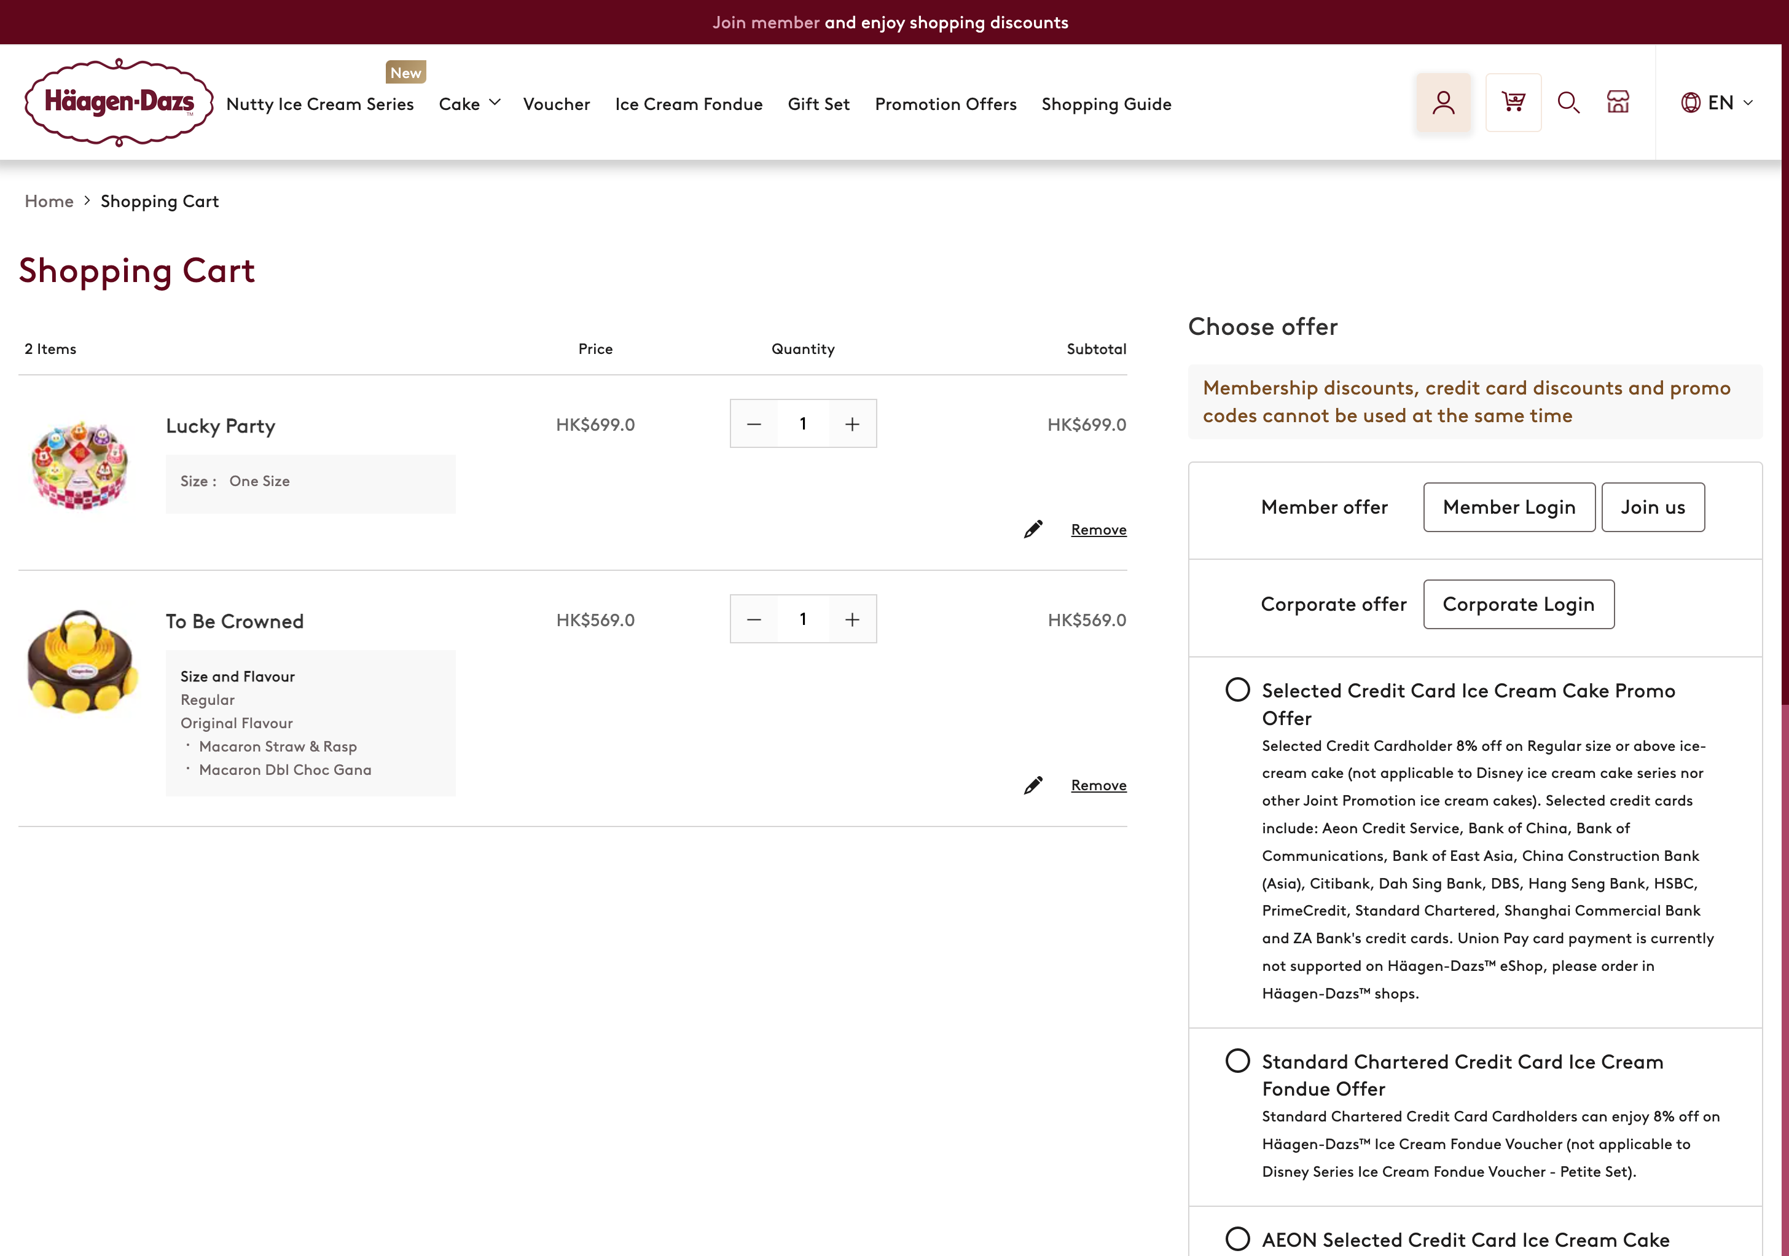Image resolution: width=1789 pixels, height=1256 pixels.
Task: Open the Shopping Guide menu item
Action: click(x=1106, y=104)
